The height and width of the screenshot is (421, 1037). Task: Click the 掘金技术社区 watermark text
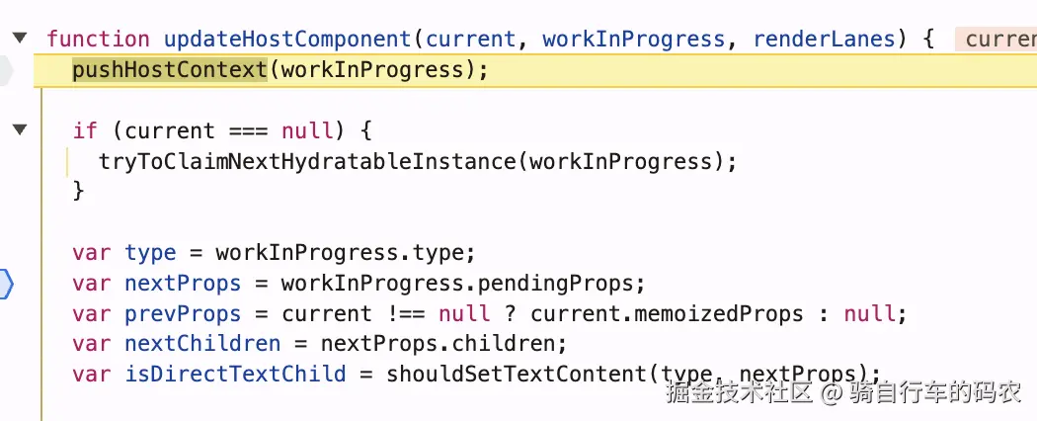(740, 394)
